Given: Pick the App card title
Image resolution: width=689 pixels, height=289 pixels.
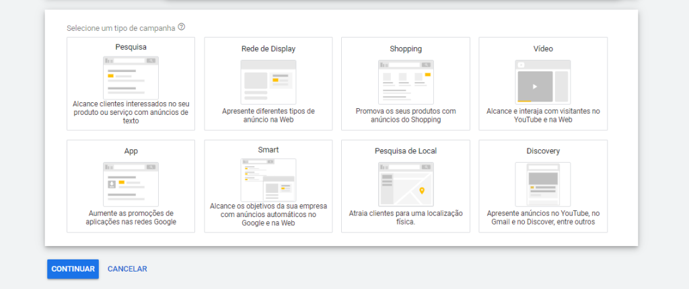Looking at the screenshot, I should (131, 151).
